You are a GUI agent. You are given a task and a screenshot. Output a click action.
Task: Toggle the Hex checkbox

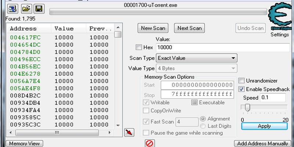point(139,47)
